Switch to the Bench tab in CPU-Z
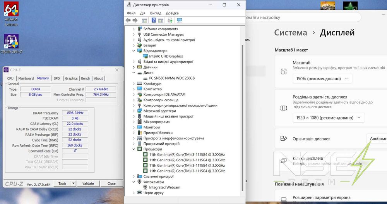The height and width of the screenshot is (204, 387). [86, 78]
